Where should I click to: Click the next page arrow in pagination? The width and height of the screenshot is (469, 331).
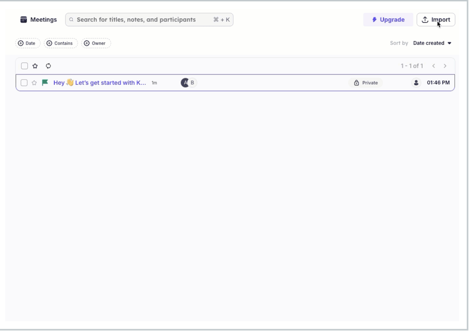pos(446,66)
